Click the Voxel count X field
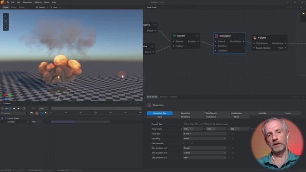 pos(193,129)
